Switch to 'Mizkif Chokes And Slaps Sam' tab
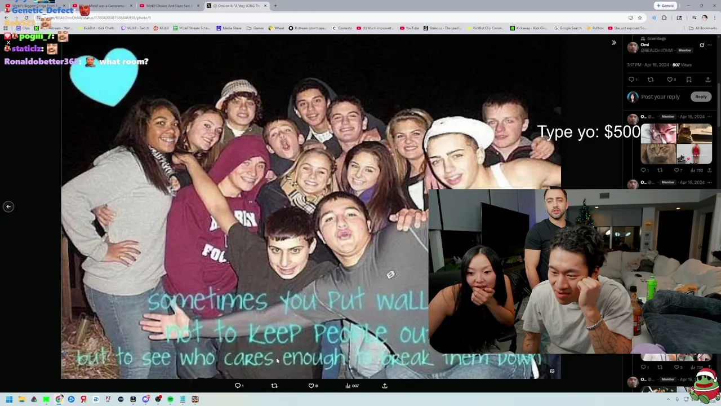Viewport: 721px width, 406px height. (169, 6)
